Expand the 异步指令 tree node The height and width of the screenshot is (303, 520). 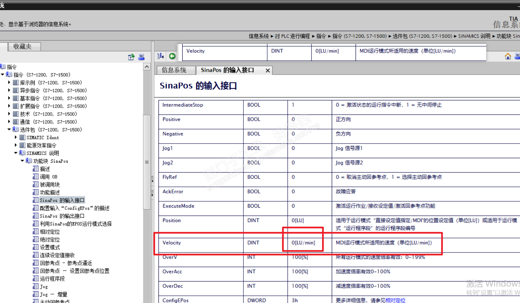pyautogui.click(x=9, y=90)
